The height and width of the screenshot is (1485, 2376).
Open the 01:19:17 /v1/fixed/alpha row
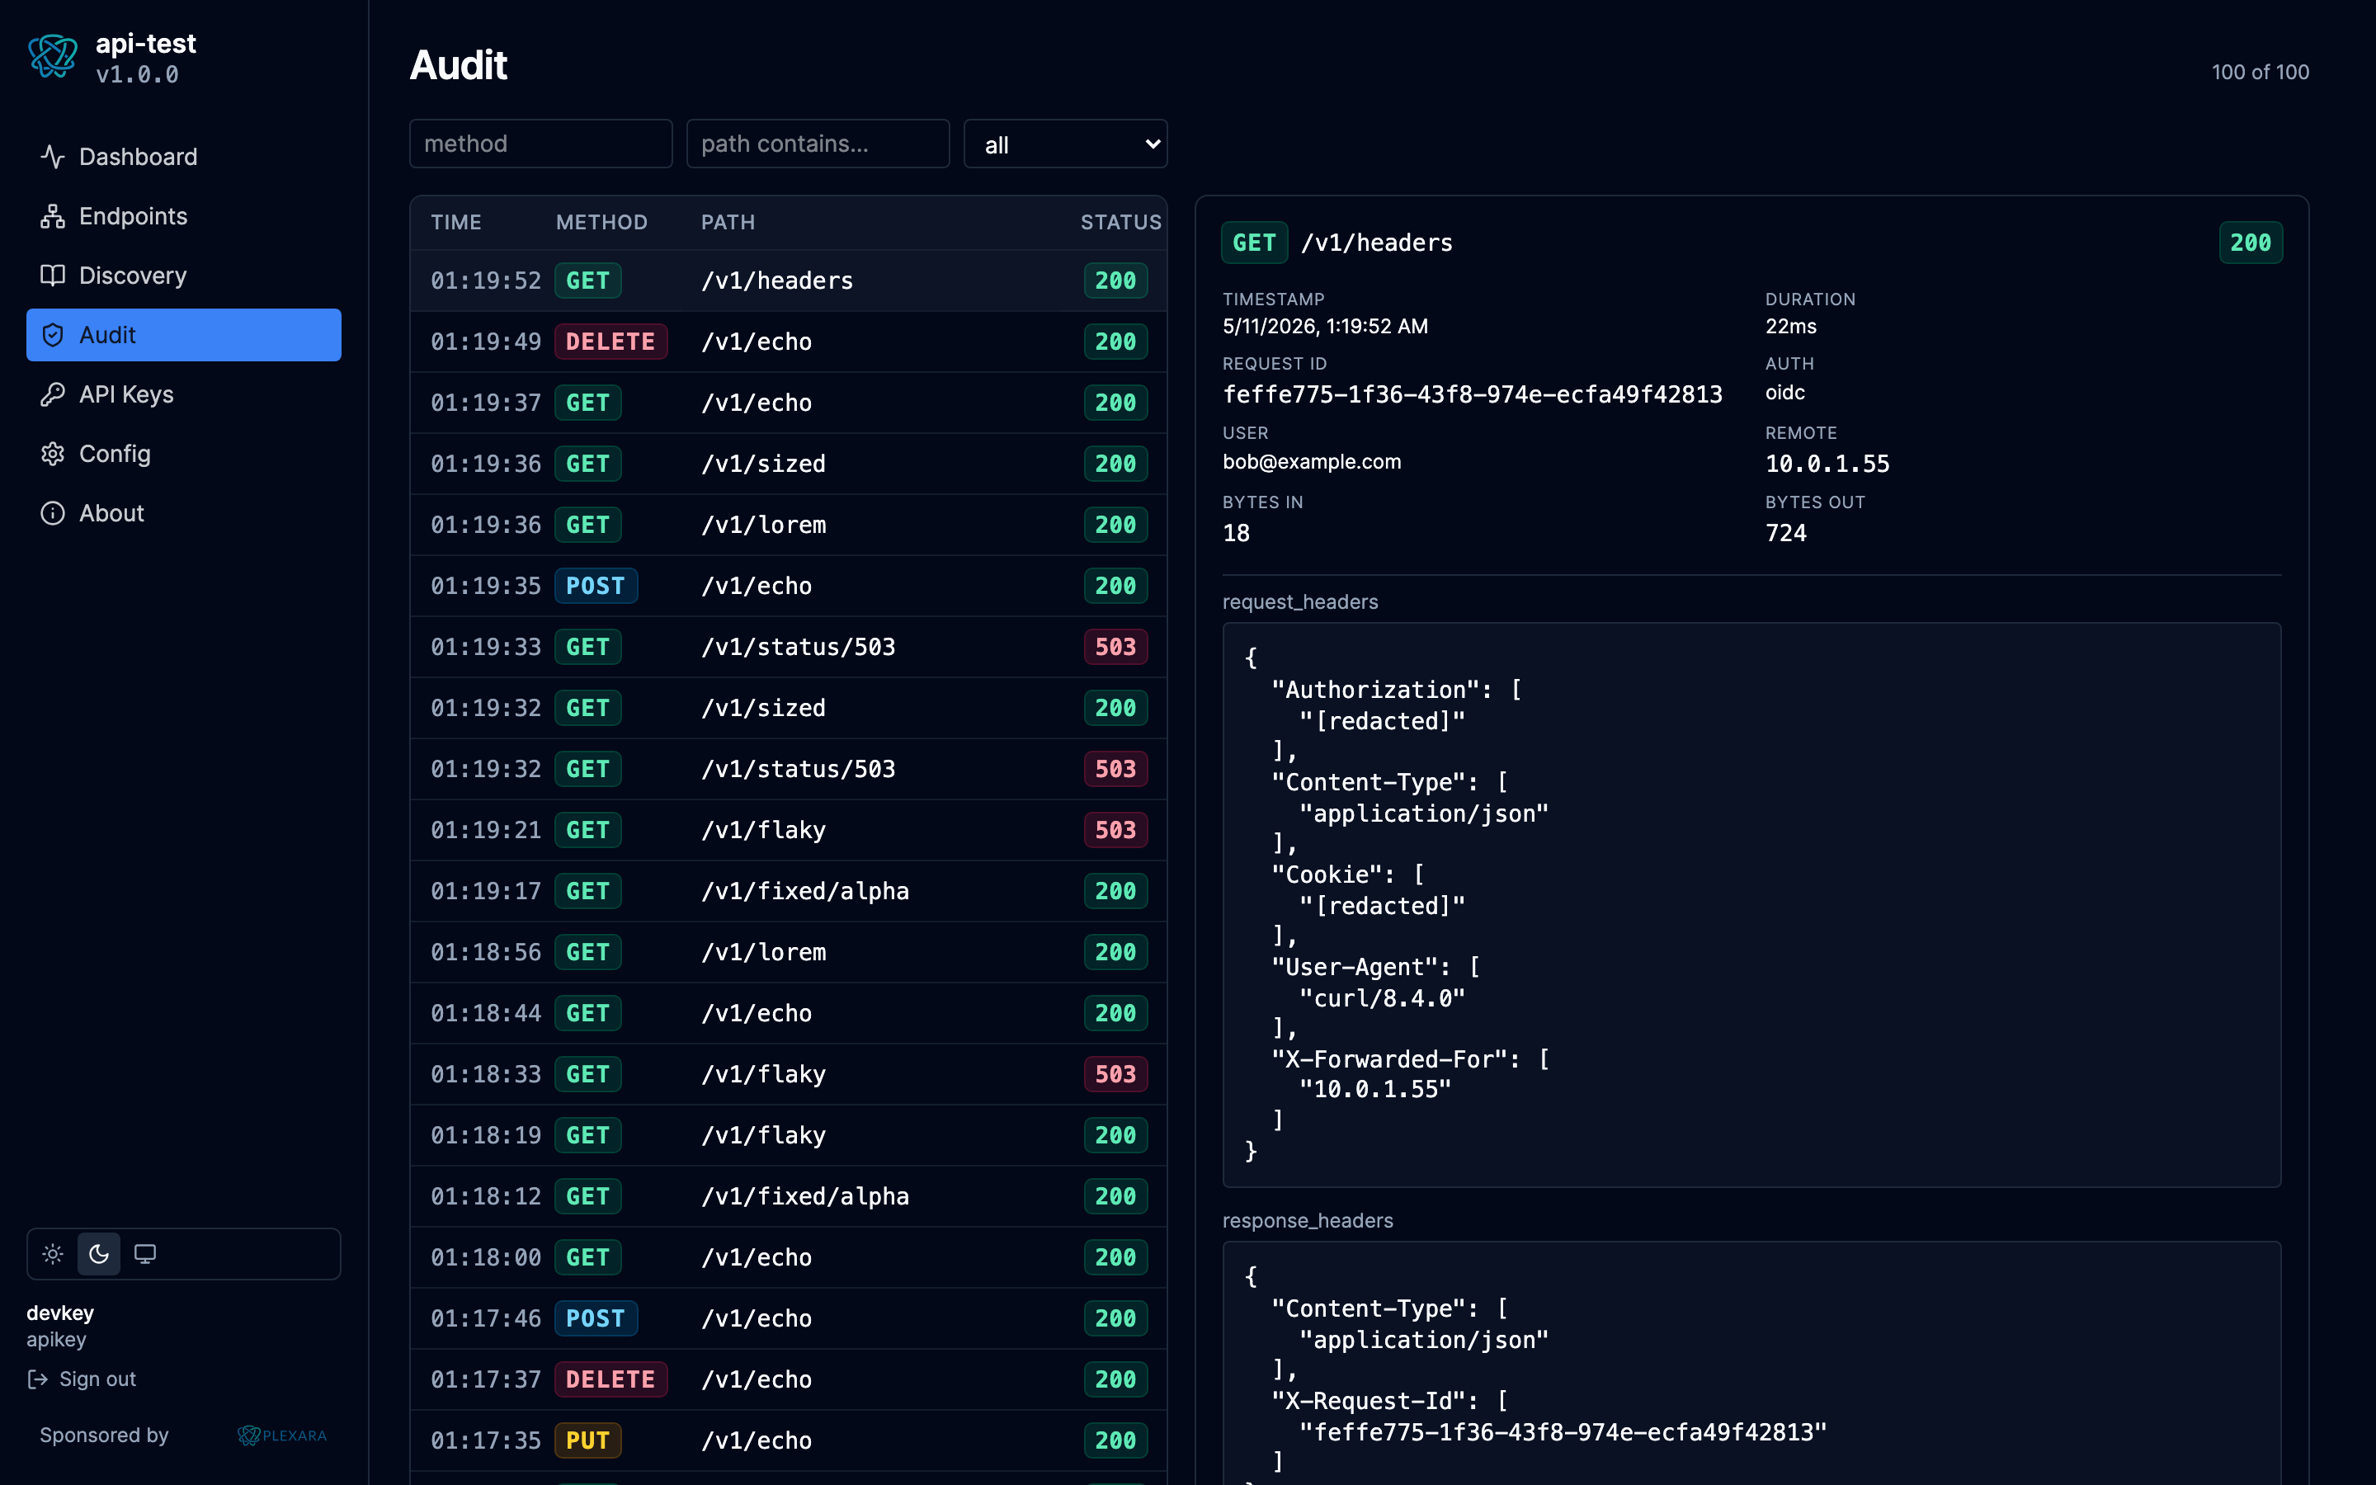pyautogui.click(x=789, y=891)
